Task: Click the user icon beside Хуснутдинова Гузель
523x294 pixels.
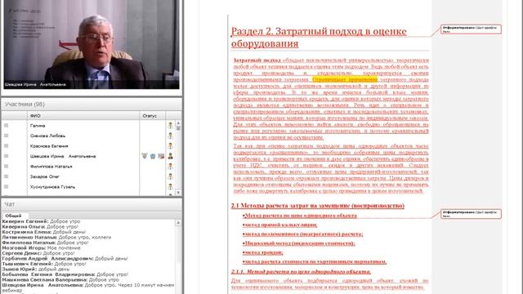Action: point(171,187)
